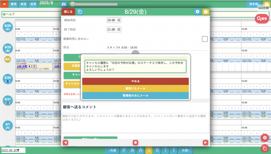Open 顧客 search with the magnifier button
This screenshot has width=271, height=154.
click(x=262, y=19)
